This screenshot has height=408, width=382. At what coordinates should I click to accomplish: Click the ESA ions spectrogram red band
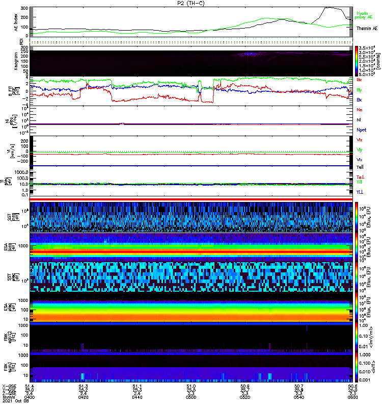(191, 251)
